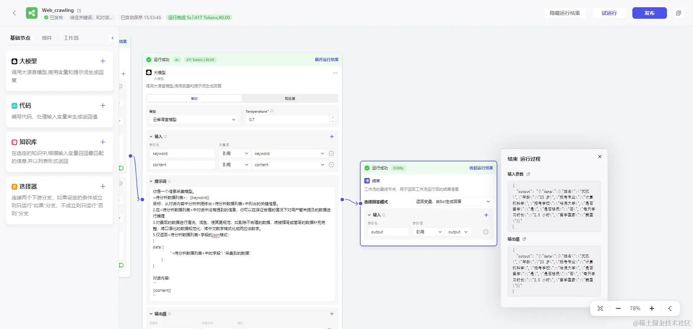The height and width of the screenshot is (329, 693).
Task: Fit canvas to view icon
Action: tap(600, 308)
